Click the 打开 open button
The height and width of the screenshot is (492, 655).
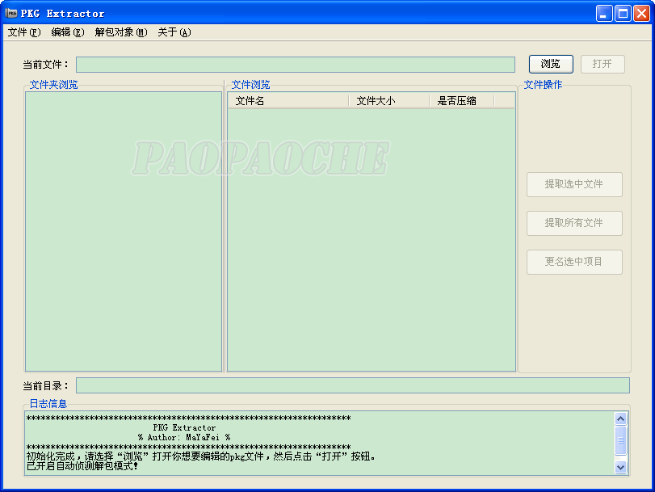tap(603, 64)
